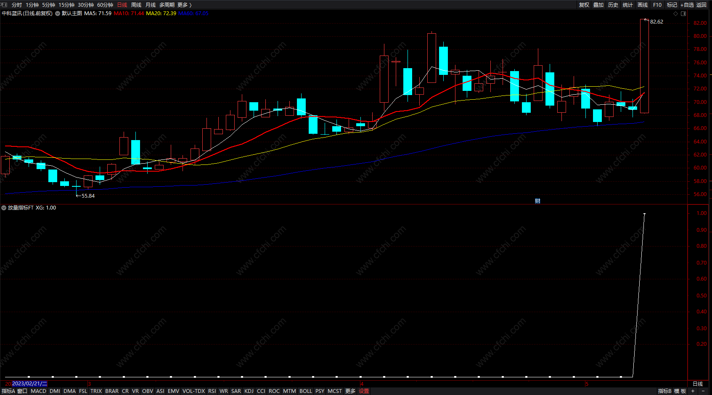Switch indicator to KDJ
712x395 pixels.
click(249, 391)
